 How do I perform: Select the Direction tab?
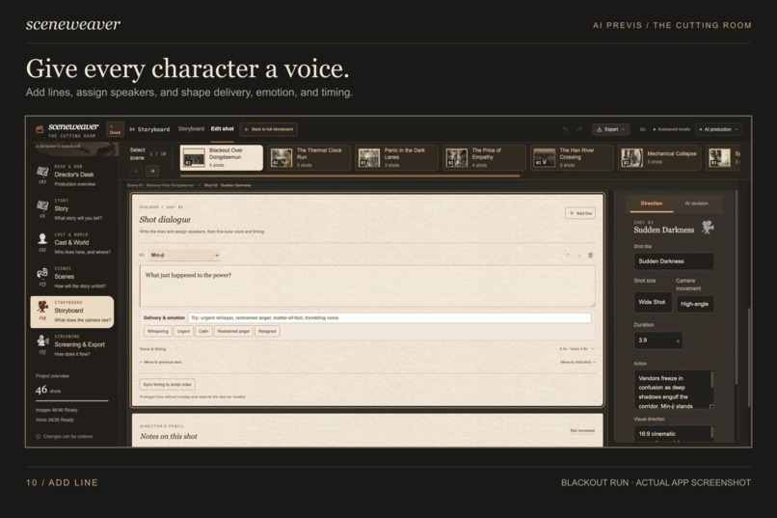[x=651, y=204]
